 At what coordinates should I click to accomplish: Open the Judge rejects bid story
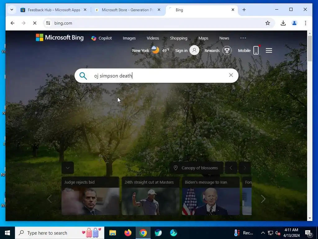(x=90, y=196)
